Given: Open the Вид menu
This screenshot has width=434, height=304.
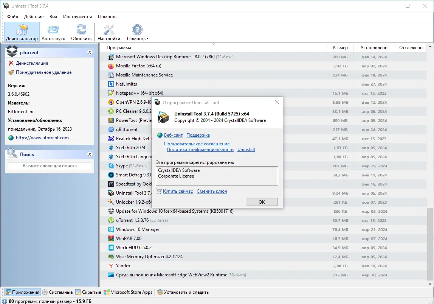Looking at the screenshot, I should coord(53,17).
